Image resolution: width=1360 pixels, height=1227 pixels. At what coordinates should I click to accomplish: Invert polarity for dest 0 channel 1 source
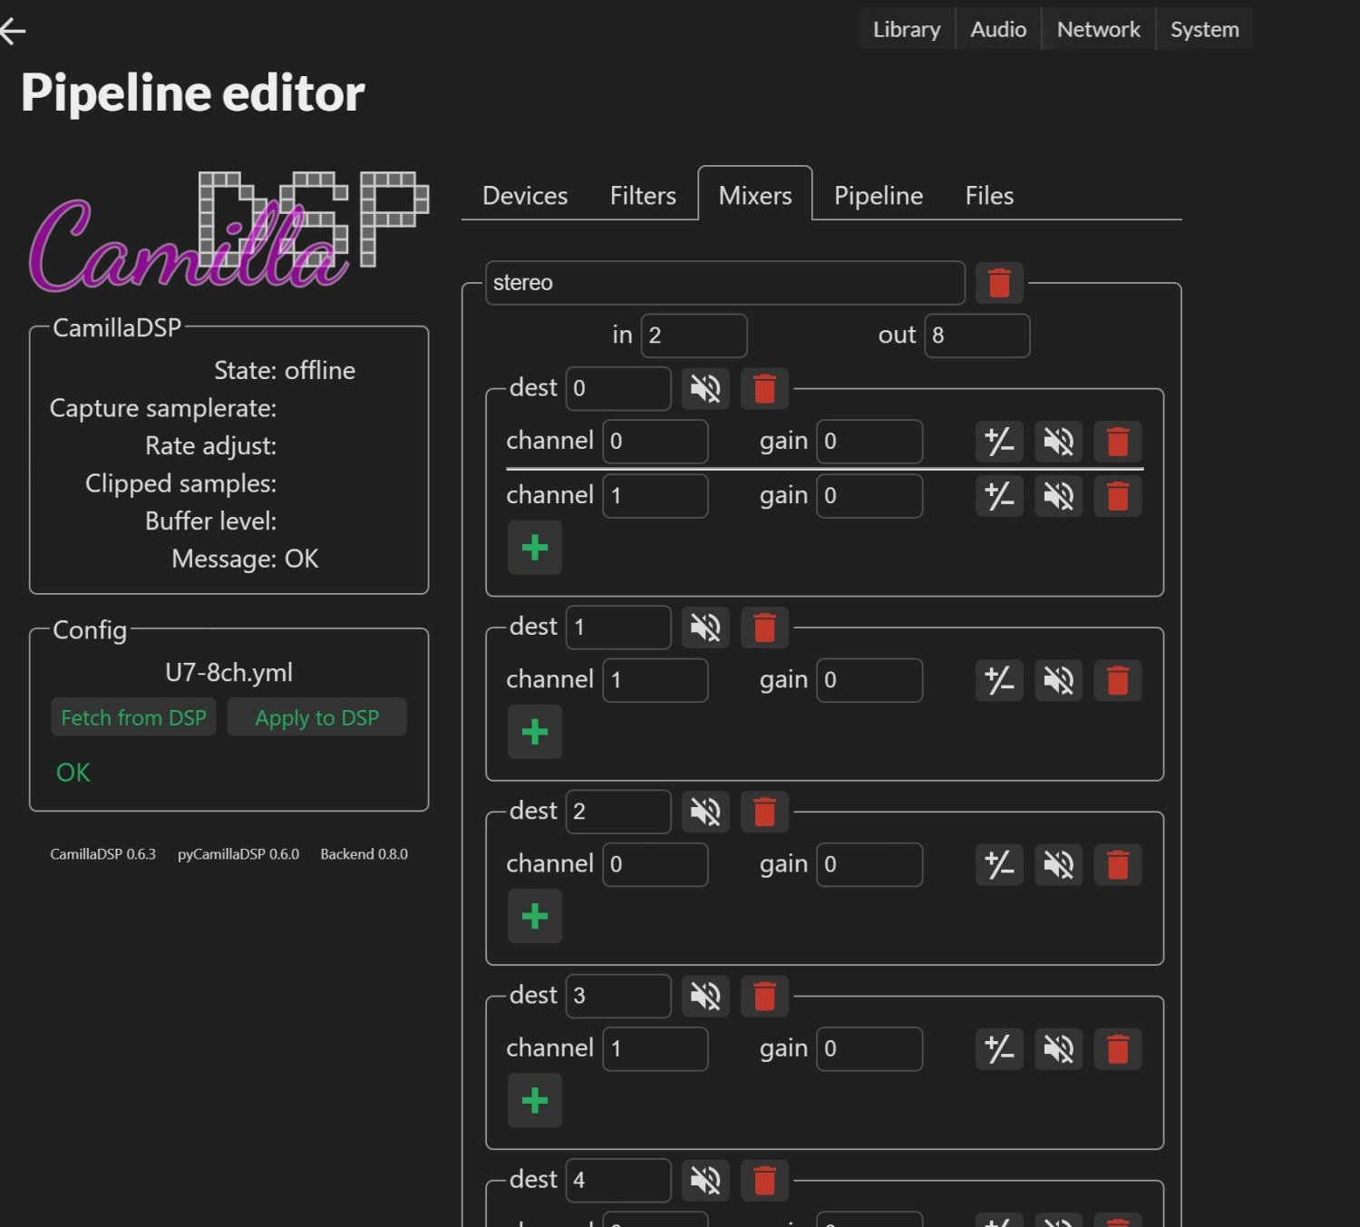pyautogui.click(x=999, y=496)
